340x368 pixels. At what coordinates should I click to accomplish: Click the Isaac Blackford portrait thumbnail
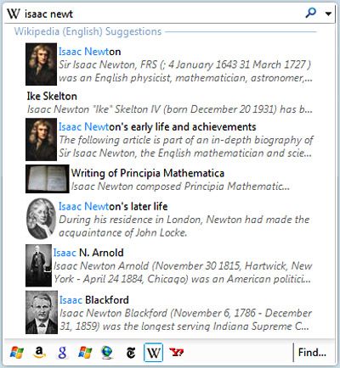pyautogui.click(x=42, y=312)
